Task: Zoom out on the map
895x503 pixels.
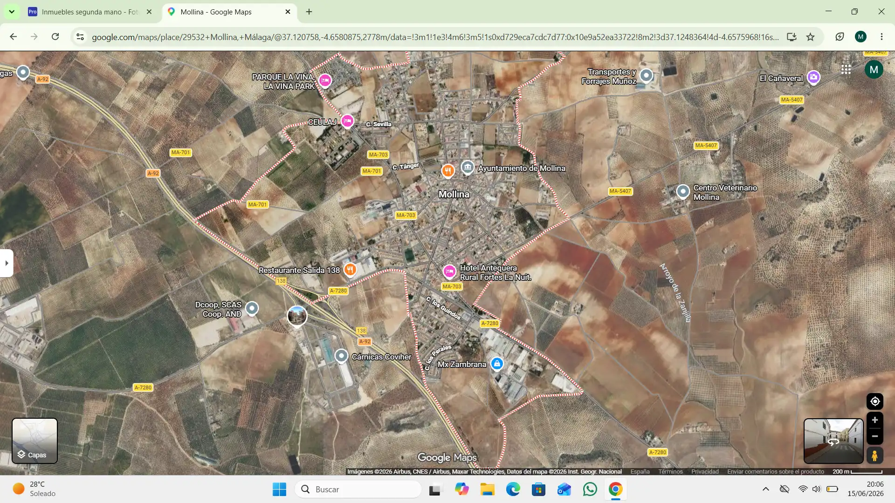Action: coord(874,436)
